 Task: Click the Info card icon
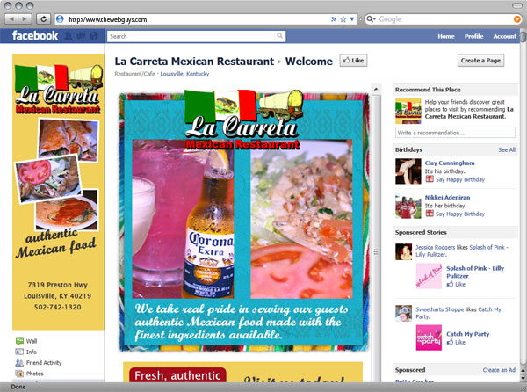coord(19,352)
